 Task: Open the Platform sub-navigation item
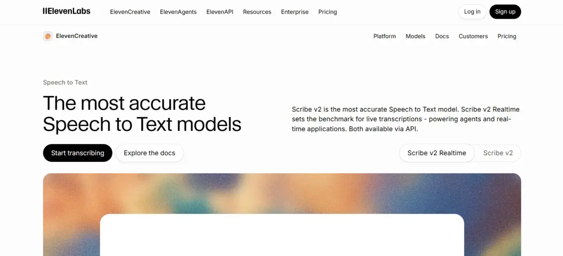385,36
